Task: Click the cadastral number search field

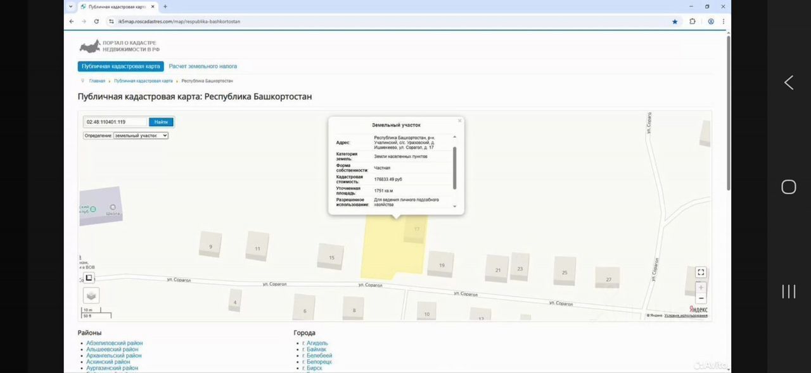Action: 116,121
